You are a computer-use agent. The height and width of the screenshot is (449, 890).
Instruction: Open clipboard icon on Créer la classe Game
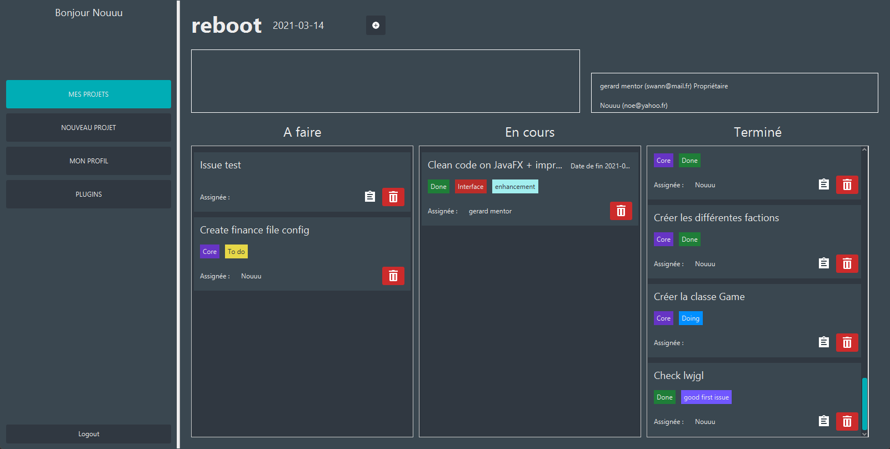coord(824,342)
